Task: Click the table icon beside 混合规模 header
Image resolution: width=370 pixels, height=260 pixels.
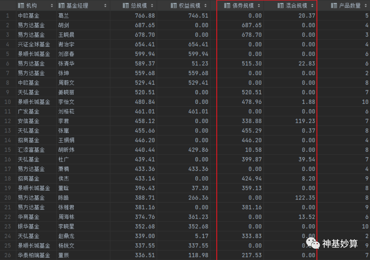Action: [x=281, y=6]
